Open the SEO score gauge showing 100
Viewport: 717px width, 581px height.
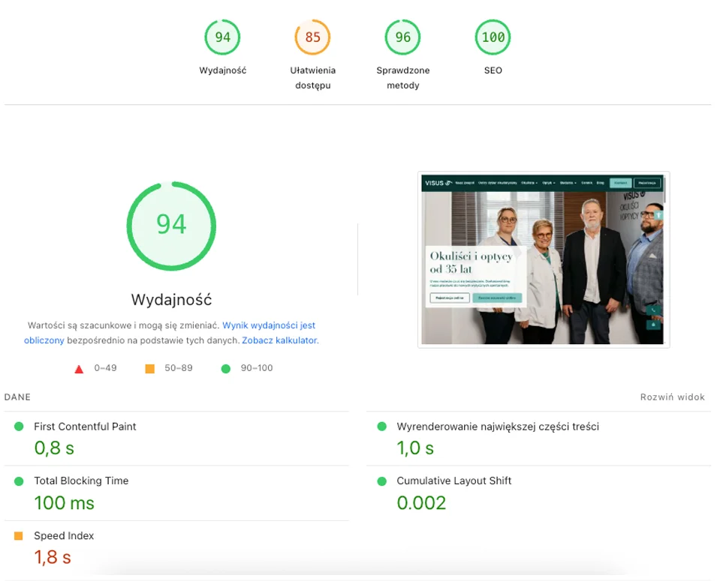click(493, 37)
